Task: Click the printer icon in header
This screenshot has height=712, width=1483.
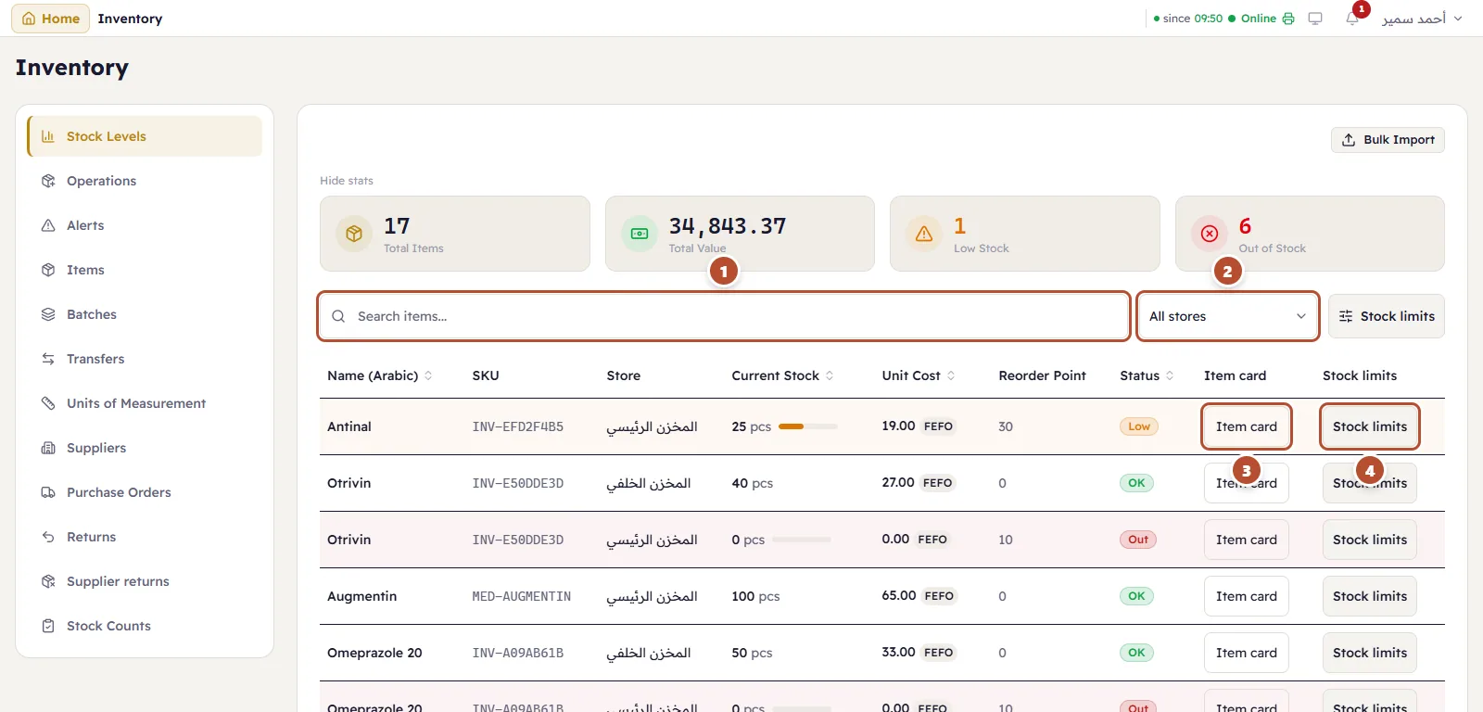Action: [1288, 19]
